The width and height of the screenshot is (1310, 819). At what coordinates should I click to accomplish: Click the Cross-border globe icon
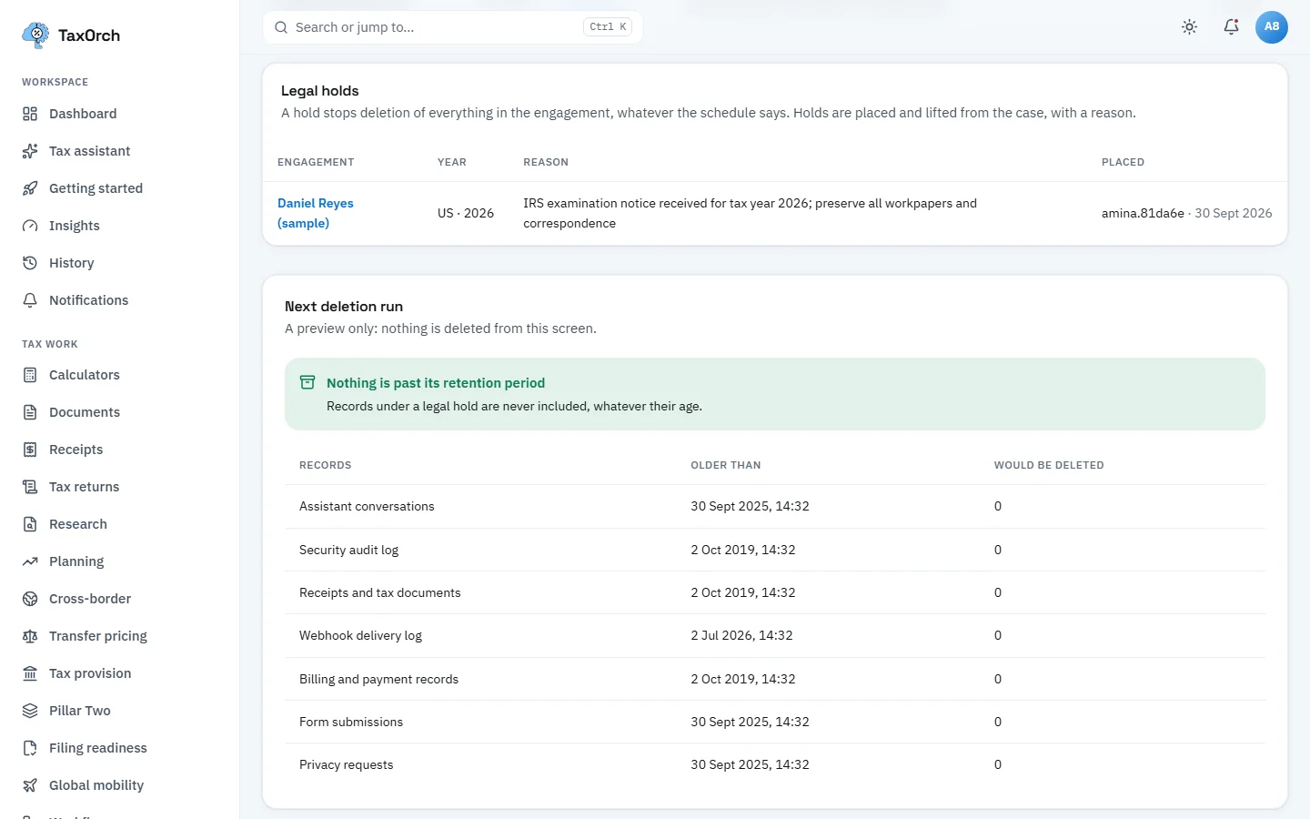pyautogui.click(x=30, y=599)
